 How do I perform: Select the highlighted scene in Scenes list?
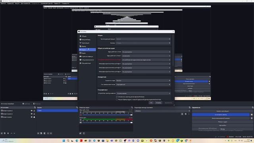pyautogui.click(x=57, y=110)
